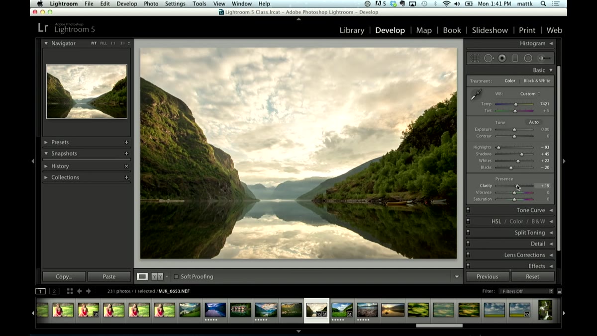
Task: Apply Auto tone
Action: point(534,122)
